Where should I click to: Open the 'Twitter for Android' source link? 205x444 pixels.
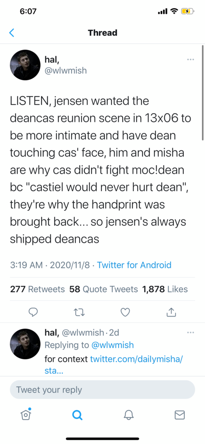(134, 265)
